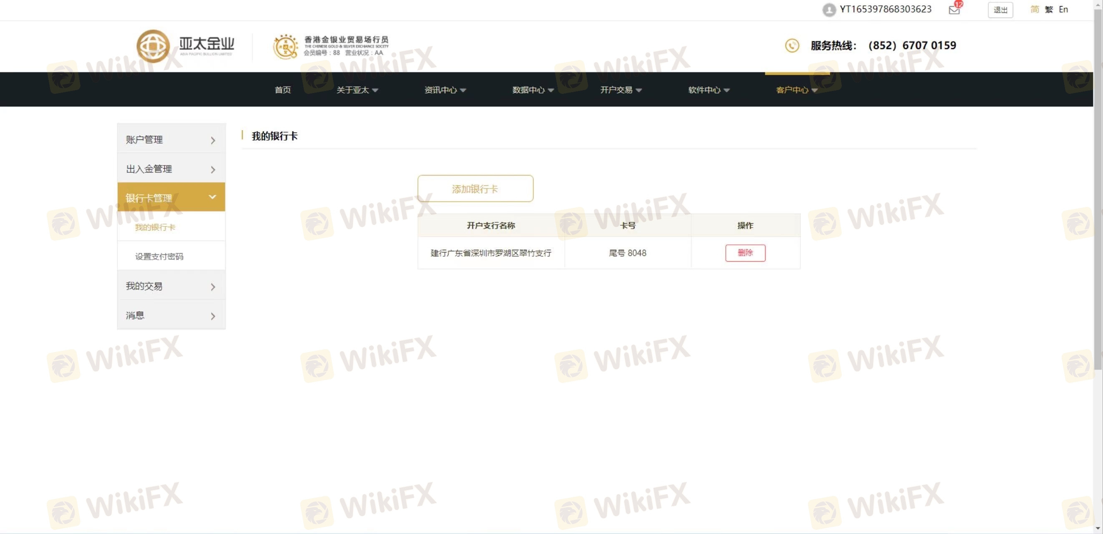The height and width of the screenshot is (534, 1103).
Task: Click the gold silver exchange society emblem
Action: [285, 47]
